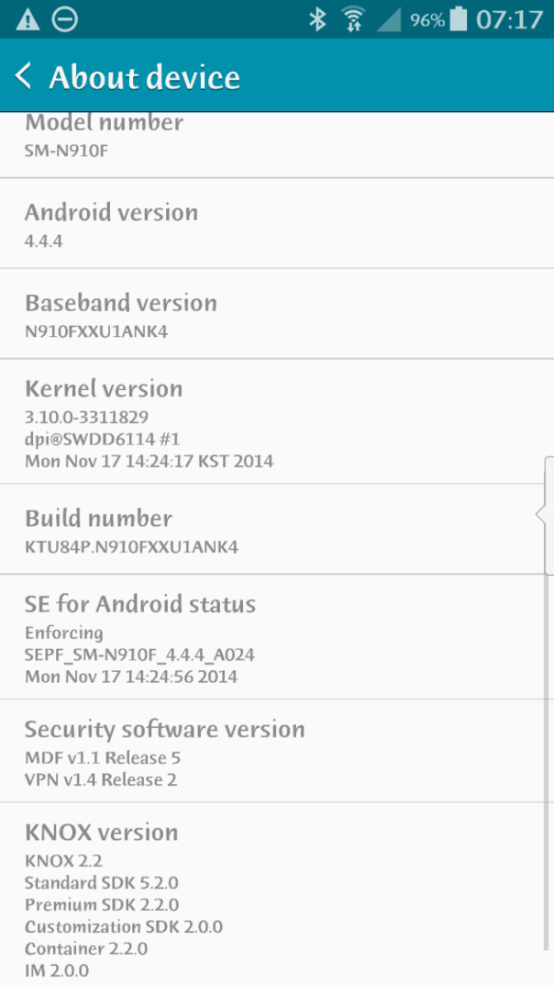Tap the 07:17 clock display
554x985 pixels.
click(x=510, y=19)
